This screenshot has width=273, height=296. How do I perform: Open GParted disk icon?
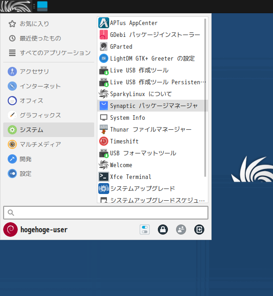point(104,46)
